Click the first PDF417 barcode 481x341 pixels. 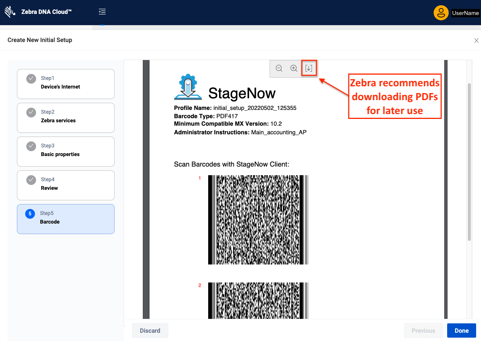258,220
